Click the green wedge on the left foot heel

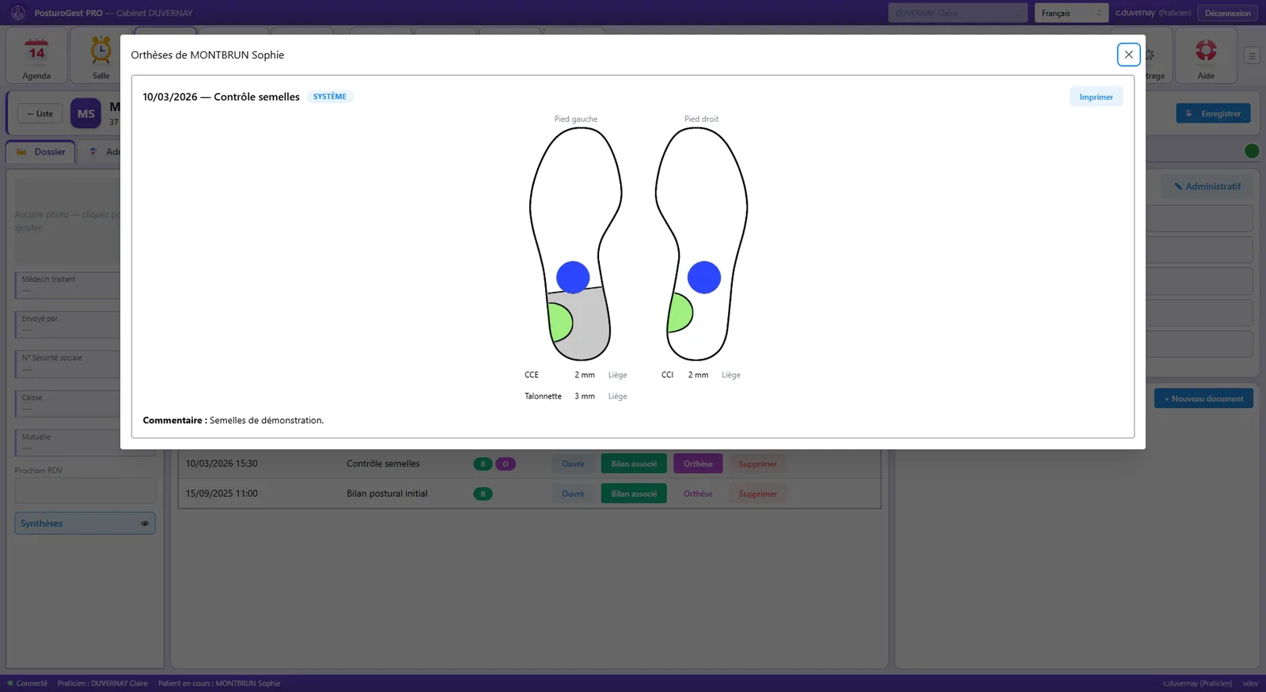(559, 322)
